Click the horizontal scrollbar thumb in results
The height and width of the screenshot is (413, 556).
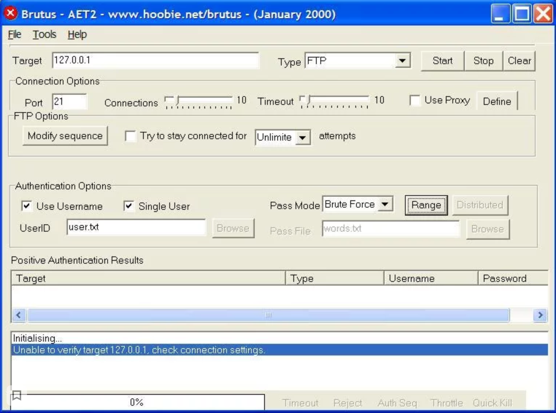point(269,315)
